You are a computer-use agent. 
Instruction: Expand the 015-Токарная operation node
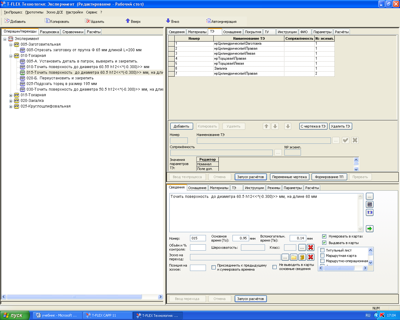[x=11, y=95]
